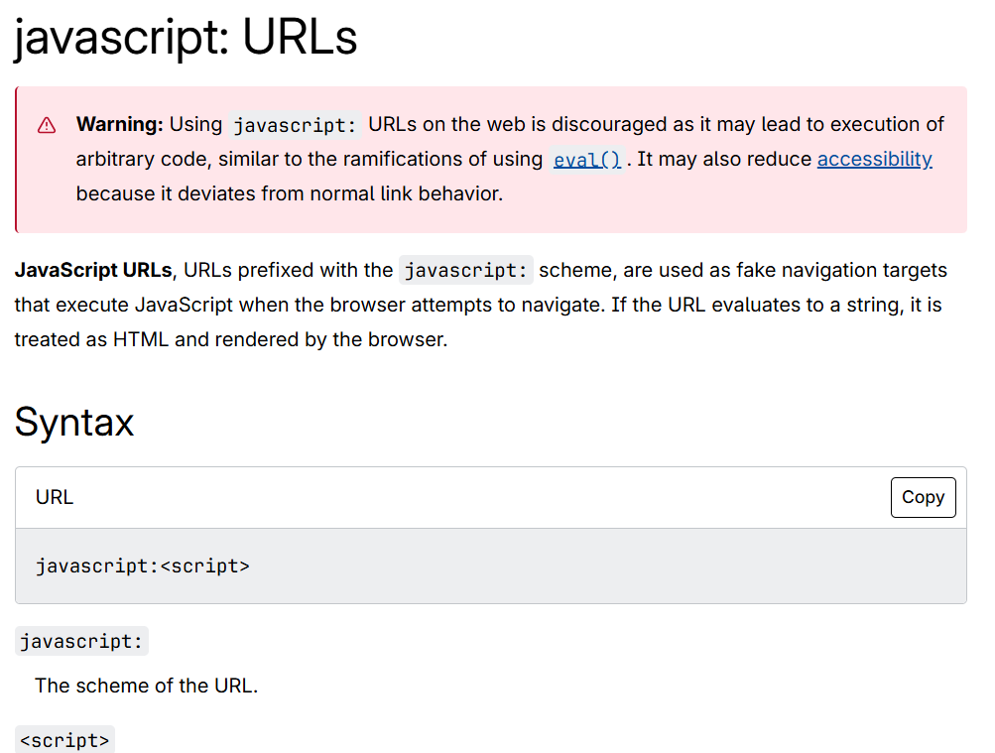995x753 pixels.
Task: Click the Copy button in the Syntax code block
Action: point(923,497)
